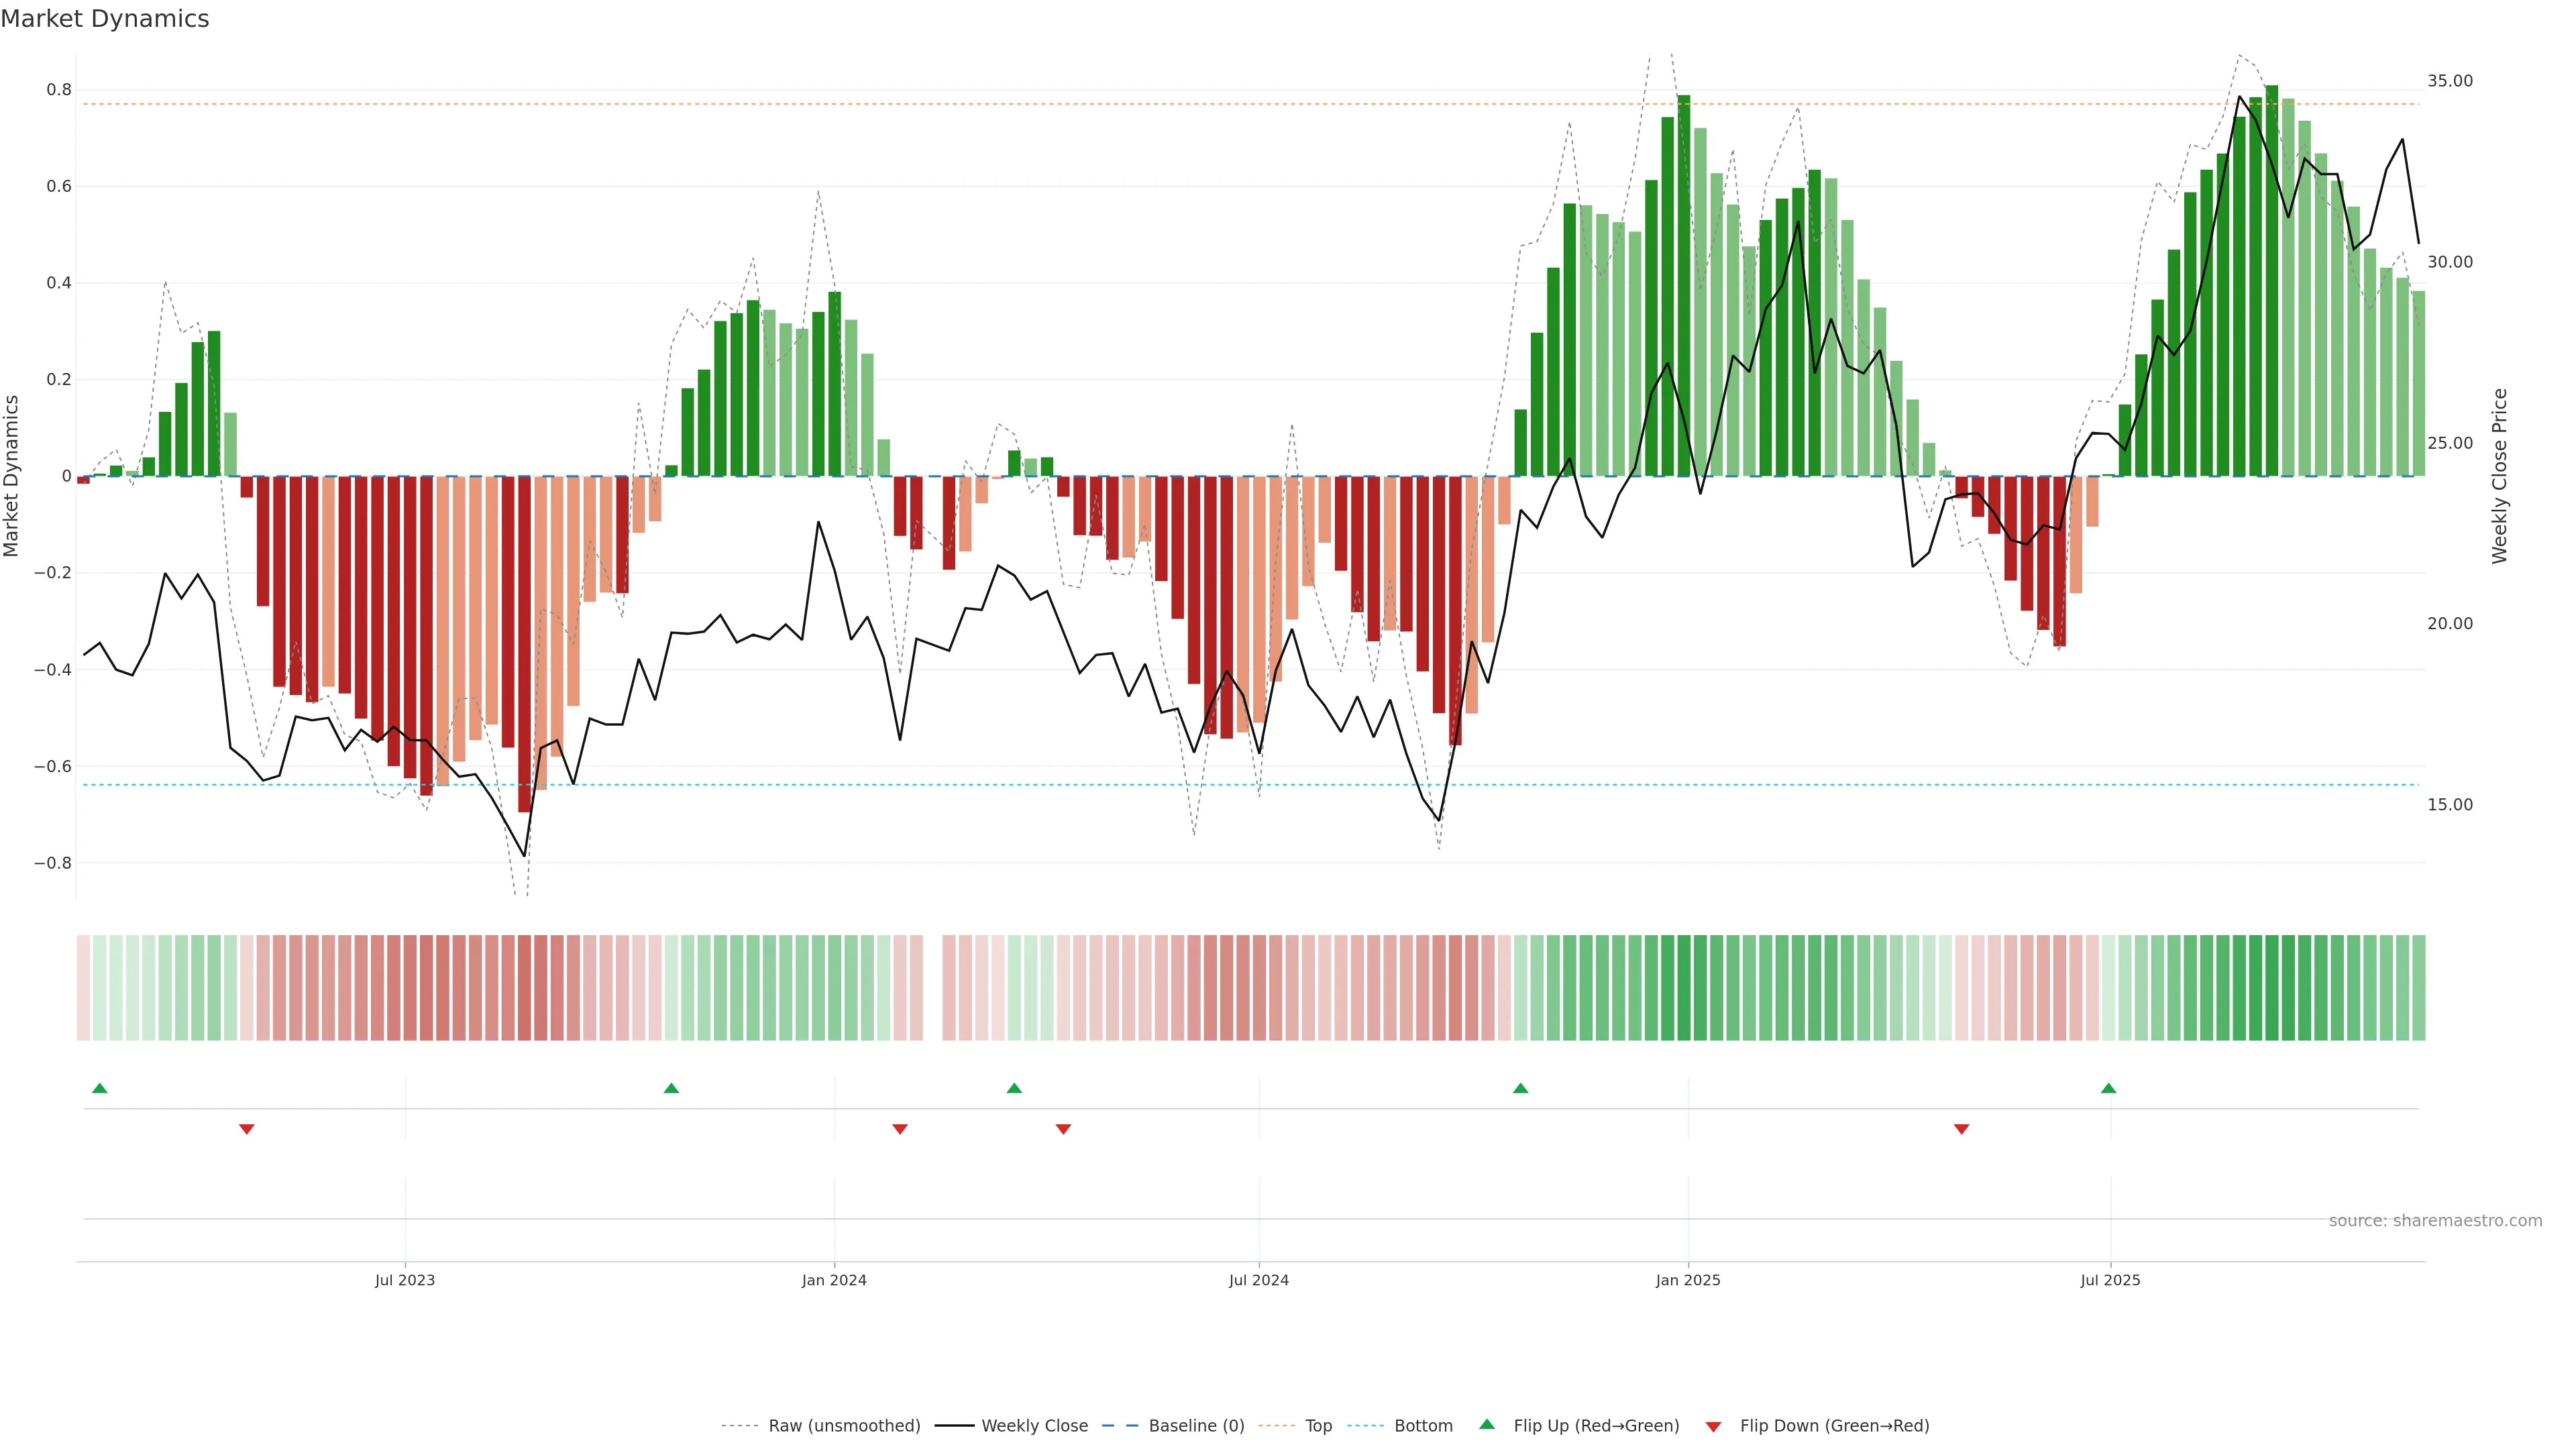Click the flip-up triangle just before Jul 2025
Image resolution: width=2576 pixels, height=1449 pixels.
point(2108,1088)
